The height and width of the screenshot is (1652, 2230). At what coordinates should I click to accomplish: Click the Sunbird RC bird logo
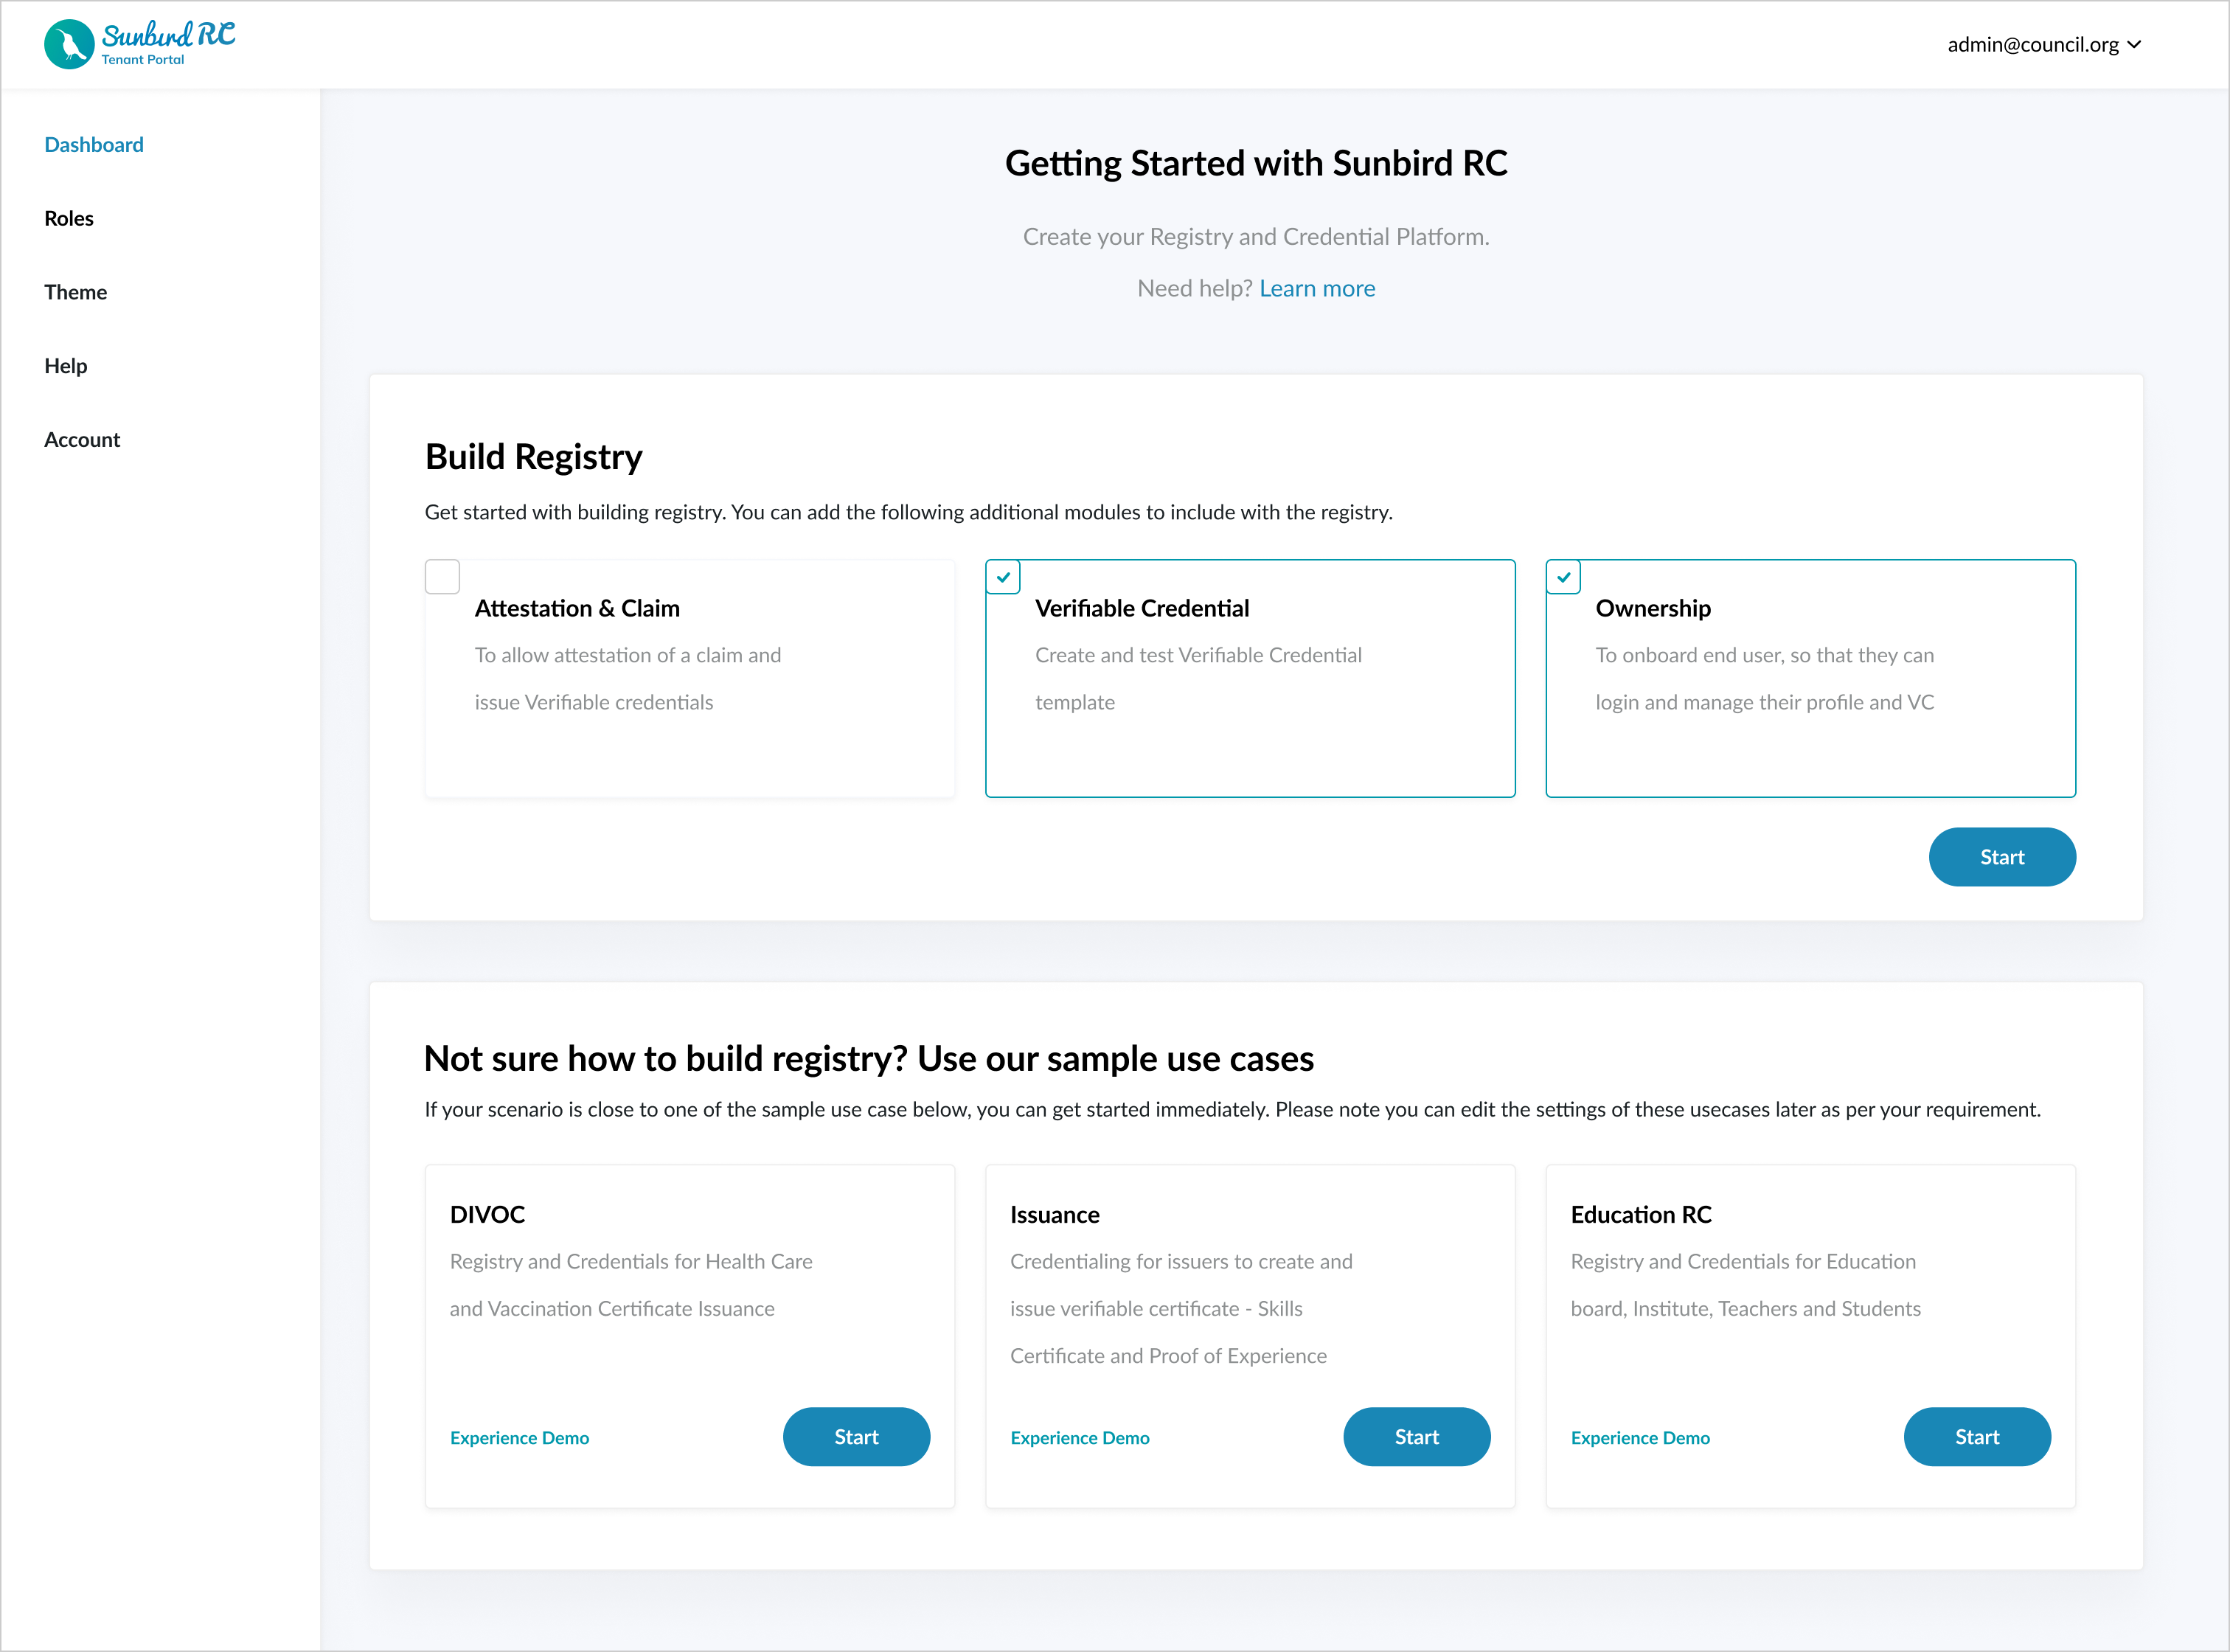(69, 45)
